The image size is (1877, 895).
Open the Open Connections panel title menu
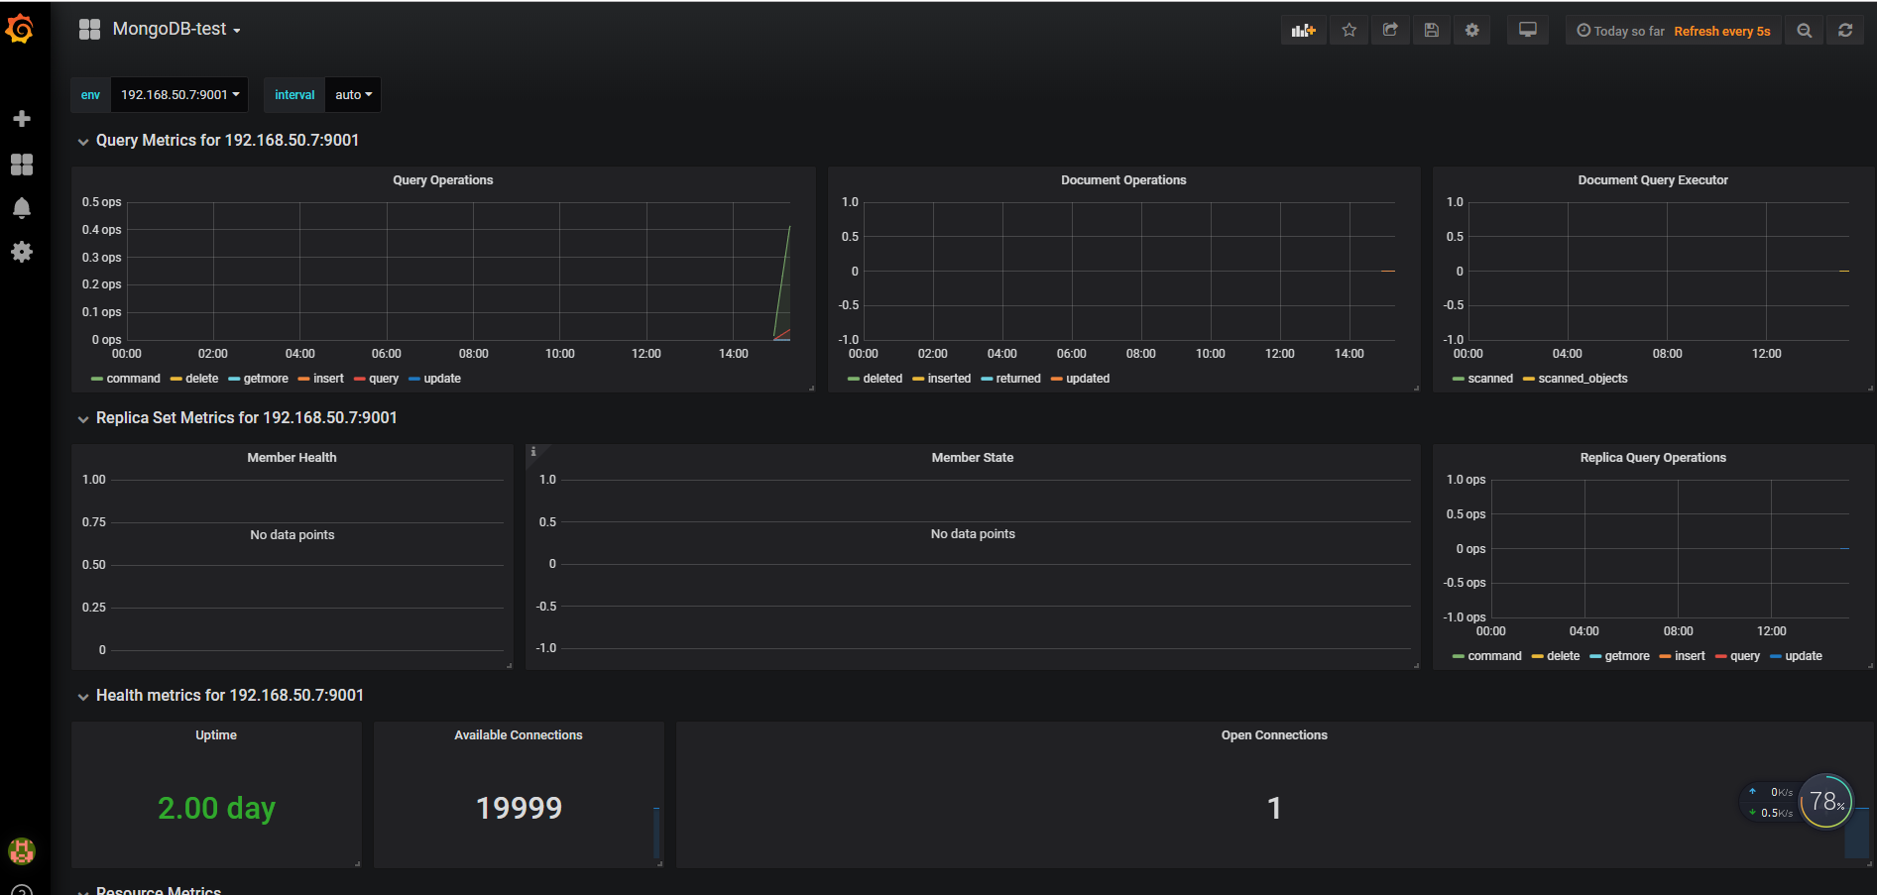pyautogui.click(x=1274, y=735)
